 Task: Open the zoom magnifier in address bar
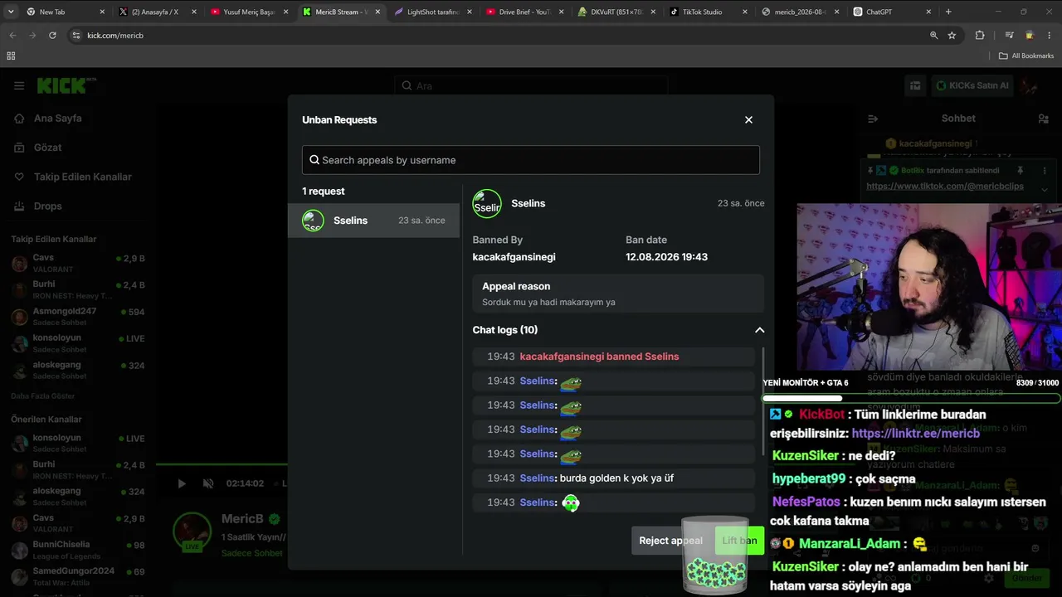click(933, 36)
